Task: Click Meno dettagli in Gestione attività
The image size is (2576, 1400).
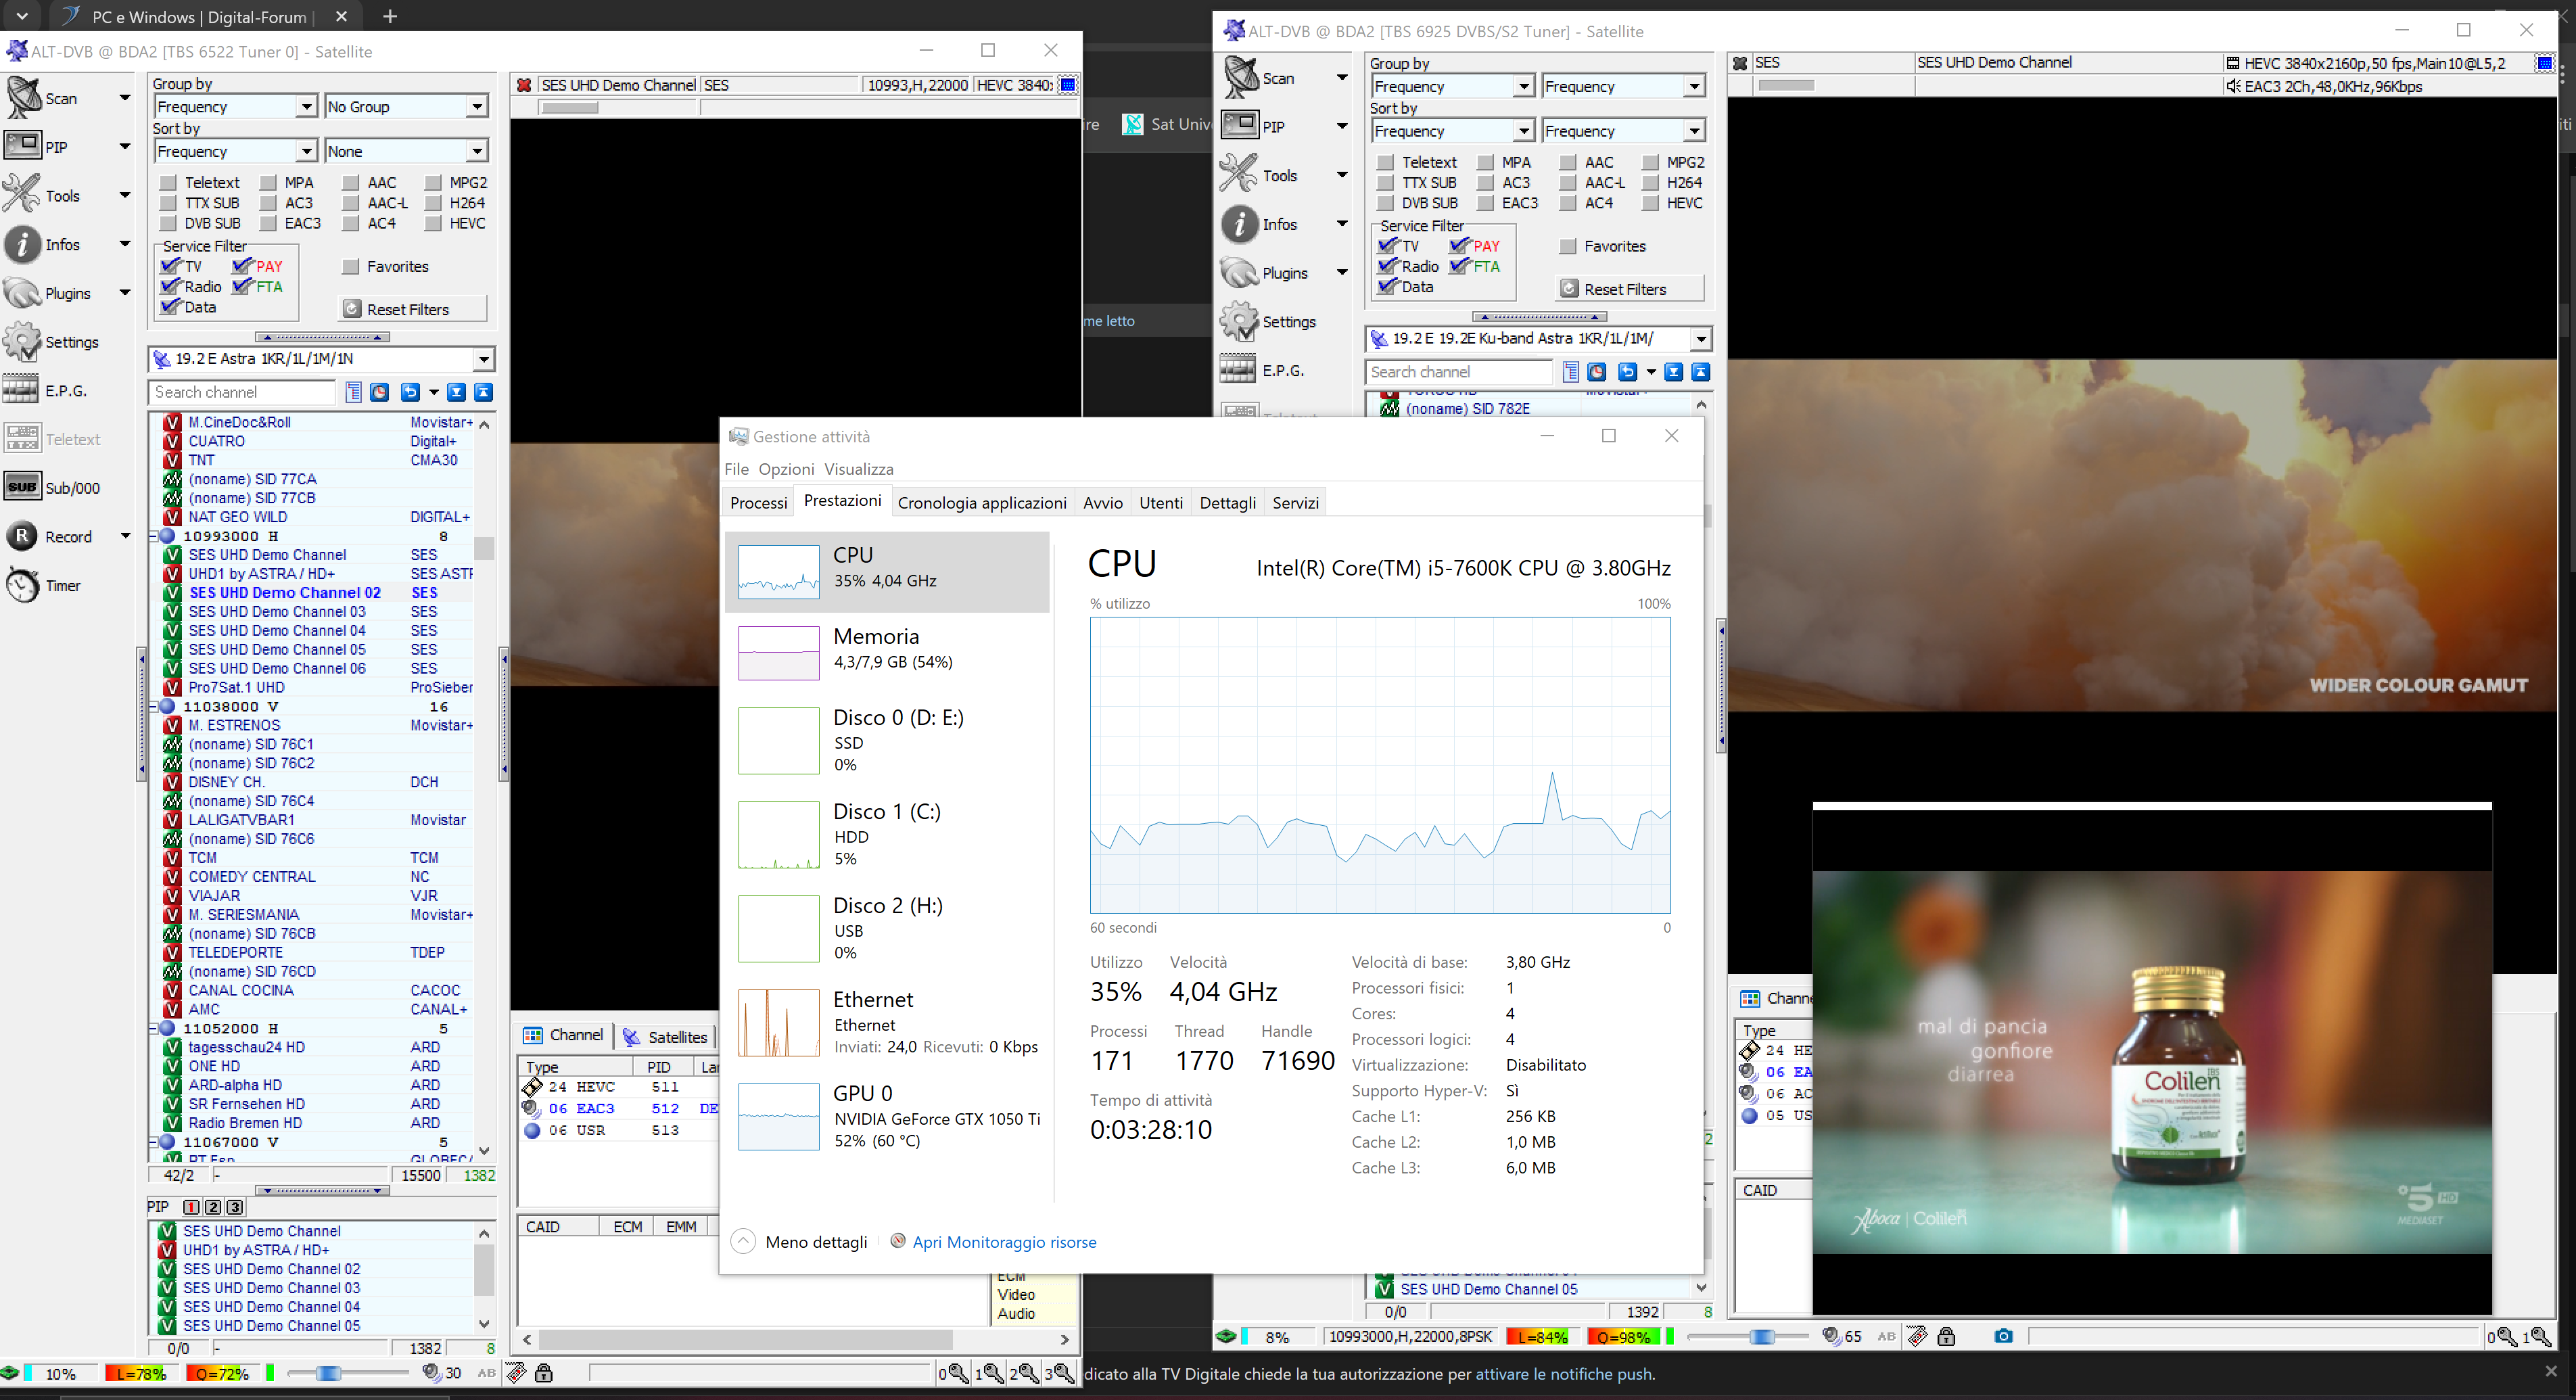Action: (x=800, y=1242)
